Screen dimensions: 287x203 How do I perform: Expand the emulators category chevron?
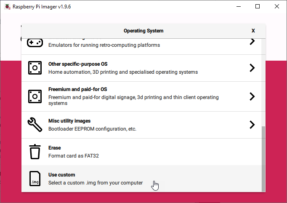click(252, 42)
